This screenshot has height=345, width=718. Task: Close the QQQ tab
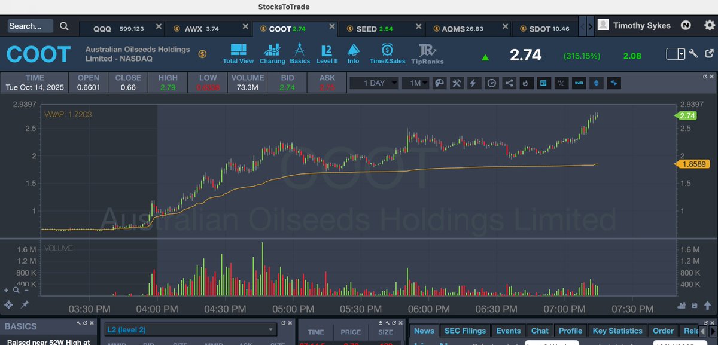click(x=159, y=26)
